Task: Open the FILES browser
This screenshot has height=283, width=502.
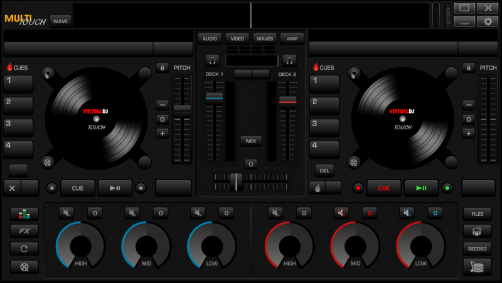Action: click(x=477, y=214)
